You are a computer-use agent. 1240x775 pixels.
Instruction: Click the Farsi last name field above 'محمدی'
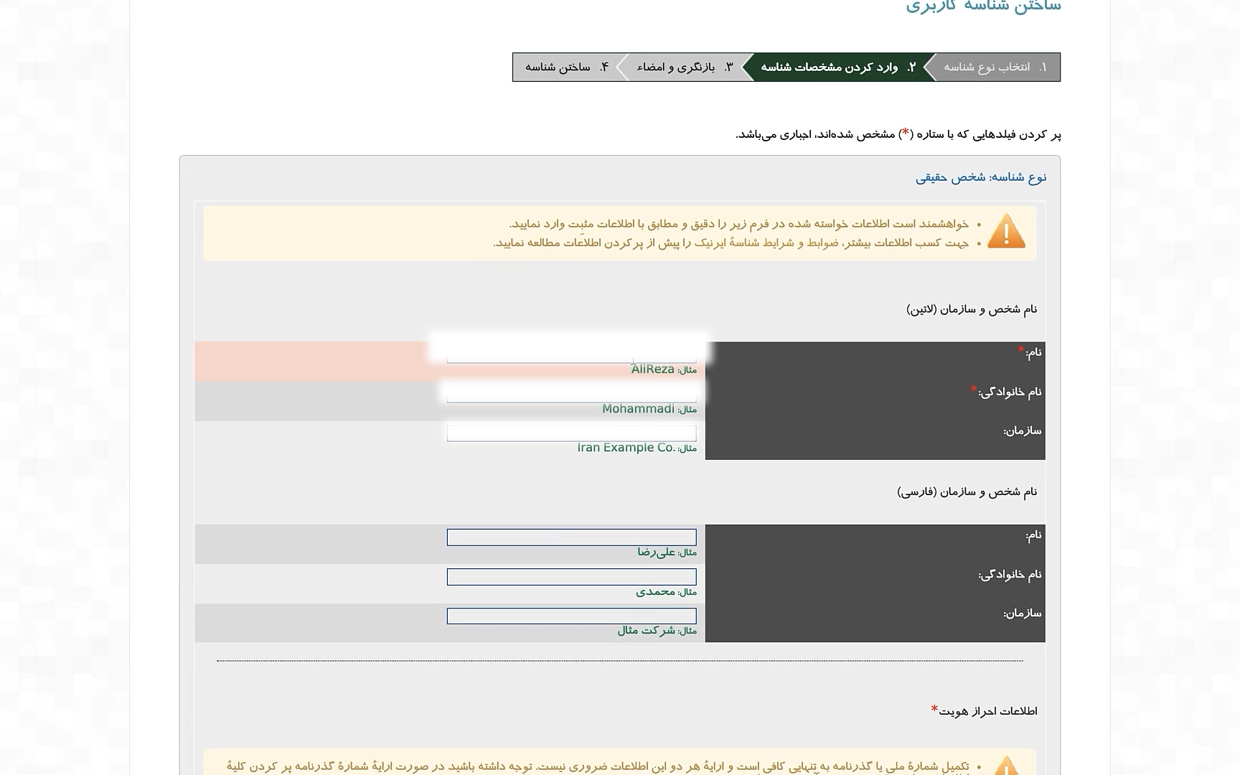point(571,577)
